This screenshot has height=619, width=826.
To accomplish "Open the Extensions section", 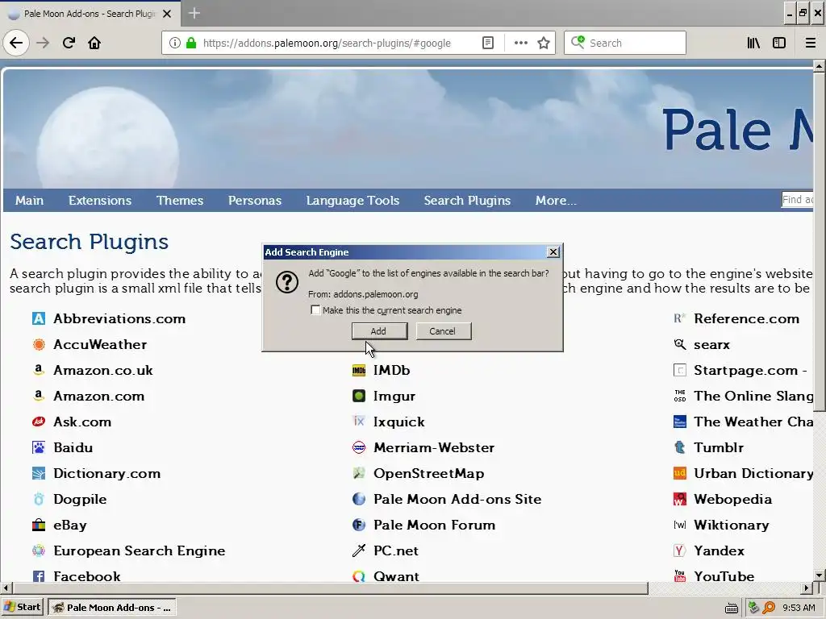I will tap(99, 201).
